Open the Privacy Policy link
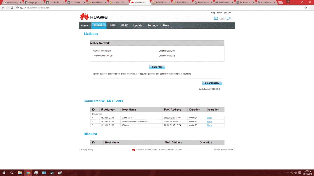314x176 pixels. 87,150
